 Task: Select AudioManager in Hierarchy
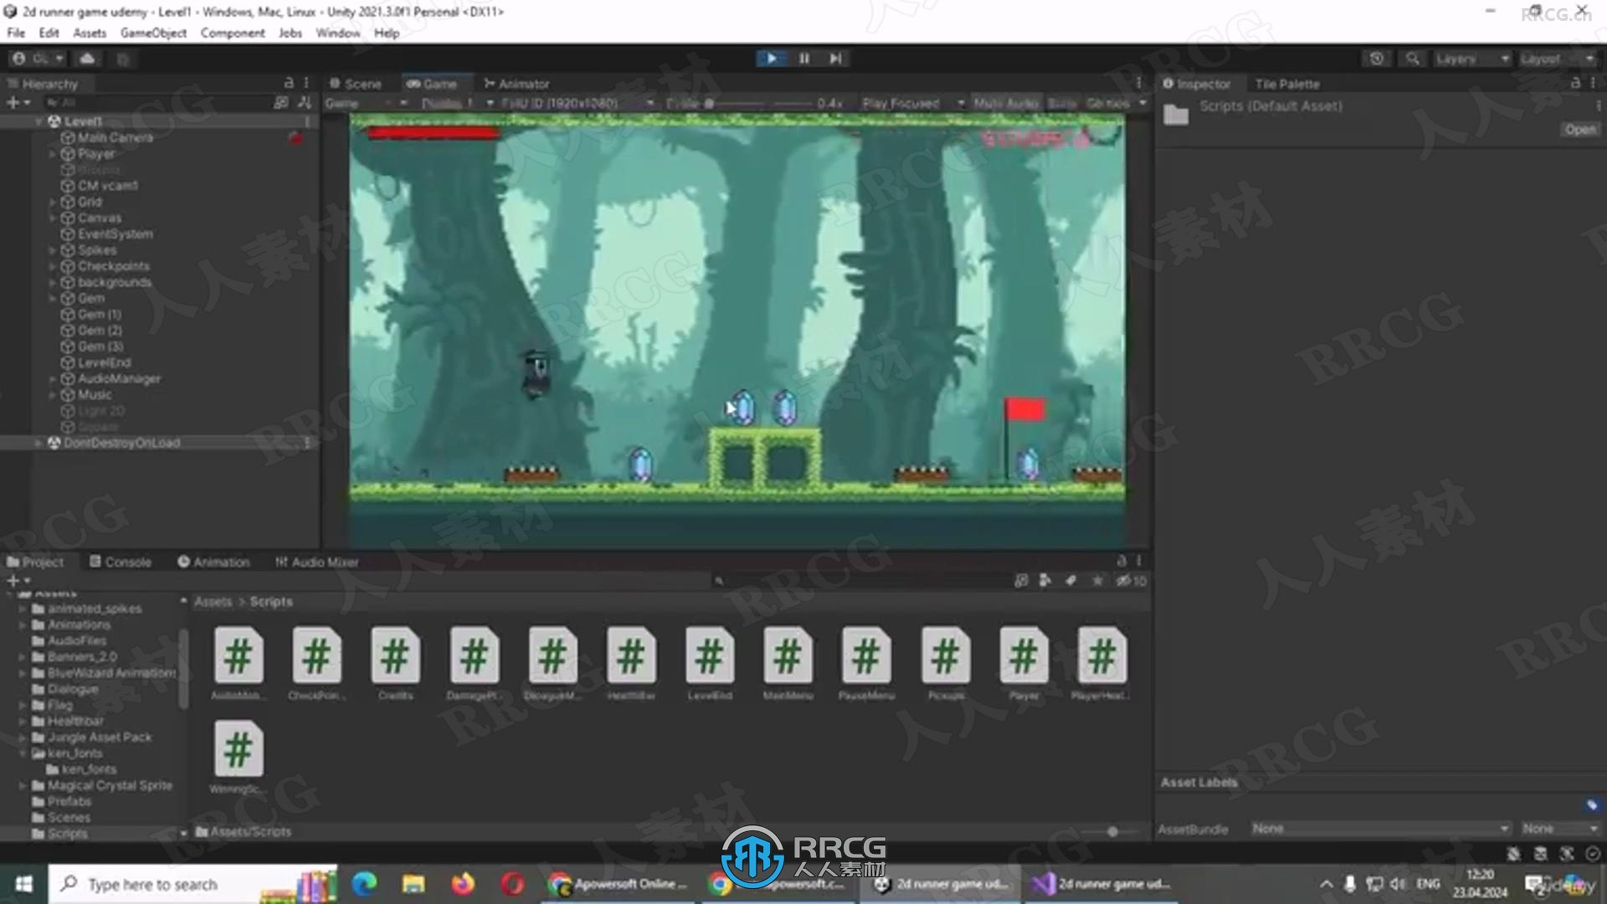(x=119, y=378)
